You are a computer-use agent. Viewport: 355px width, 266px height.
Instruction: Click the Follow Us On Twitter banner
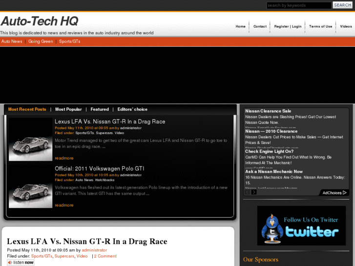(x=301, y=225)
